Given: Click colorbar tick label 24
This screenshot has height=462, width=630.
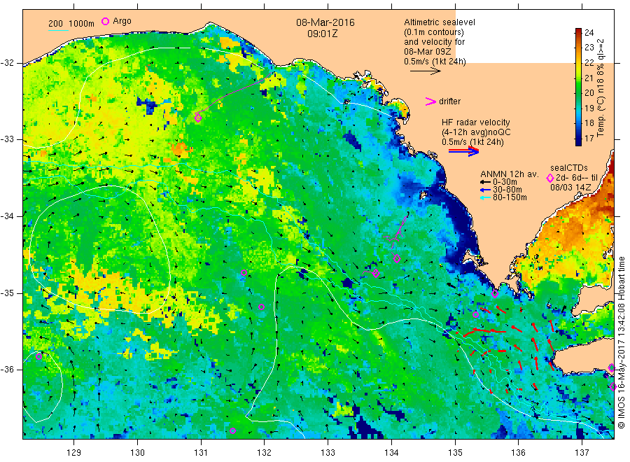Looking at the screenshot, I should coord(589,32).
